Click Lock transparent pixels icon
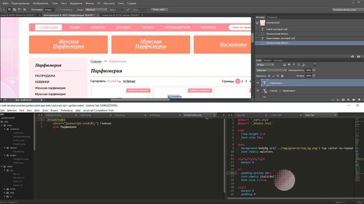The height and width of the screenshot is (204, 364). point(269,75)
